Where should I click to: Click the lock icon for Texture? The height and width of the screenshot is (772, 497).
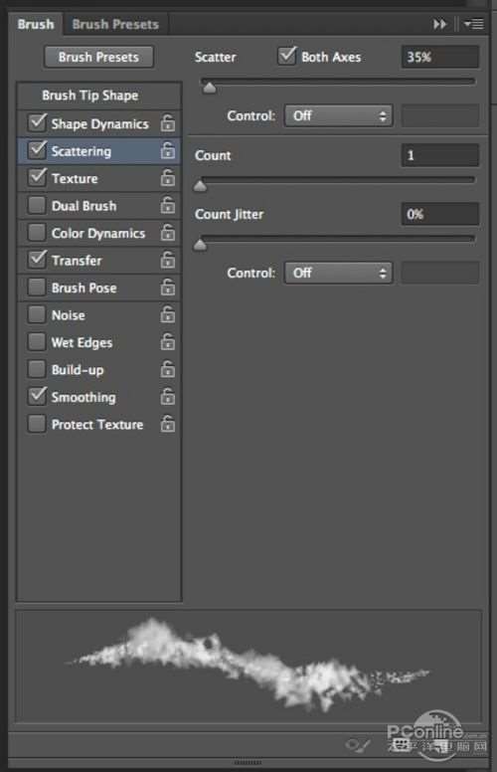coord(168,178)
